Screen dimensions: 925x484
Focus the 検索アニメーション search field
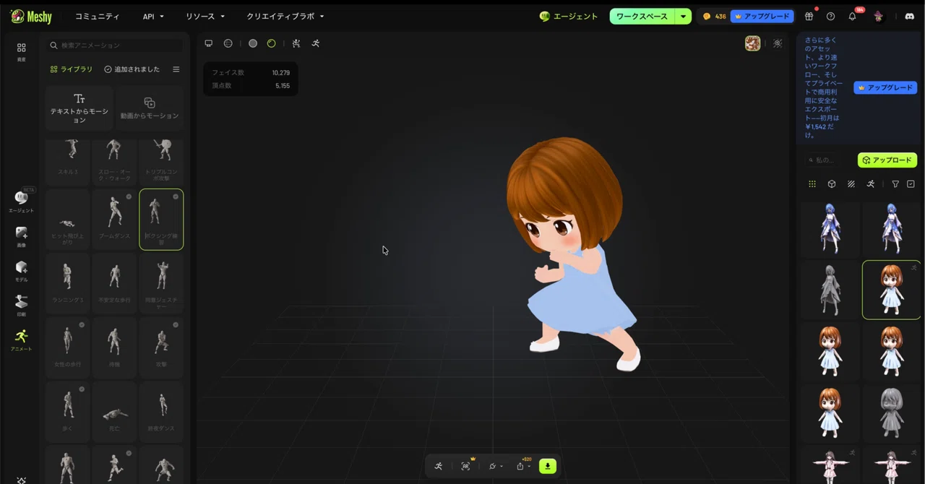114,45
